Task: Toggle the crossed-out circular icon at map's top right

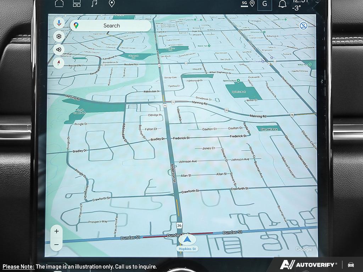Action: [x=303, y=25]
